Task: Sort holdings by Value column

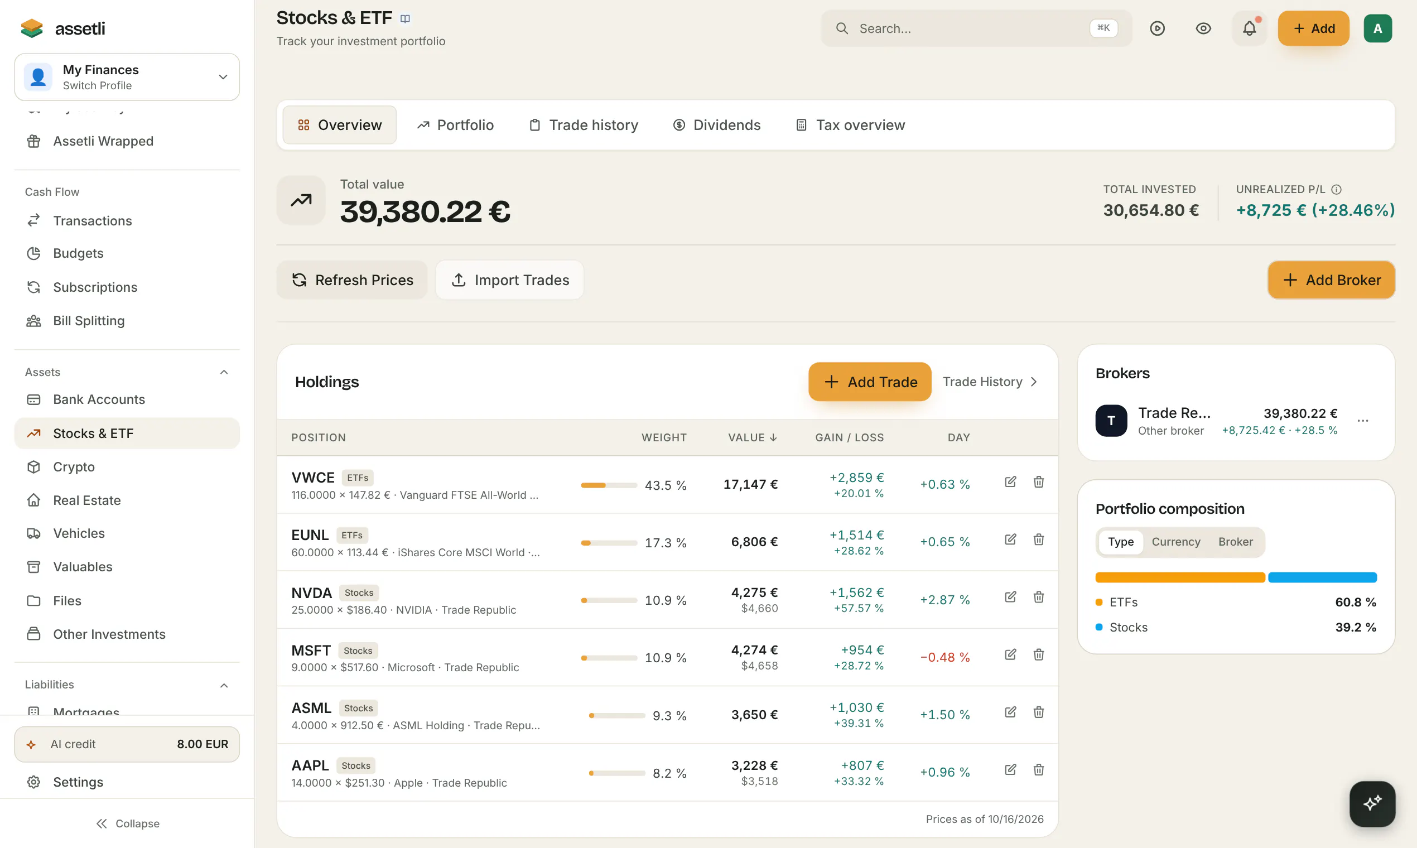Action: [x=752, y=438]
